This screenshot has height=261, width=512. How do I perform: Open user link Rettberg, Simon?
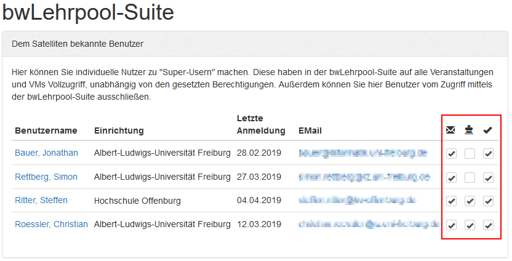(46, 177)
